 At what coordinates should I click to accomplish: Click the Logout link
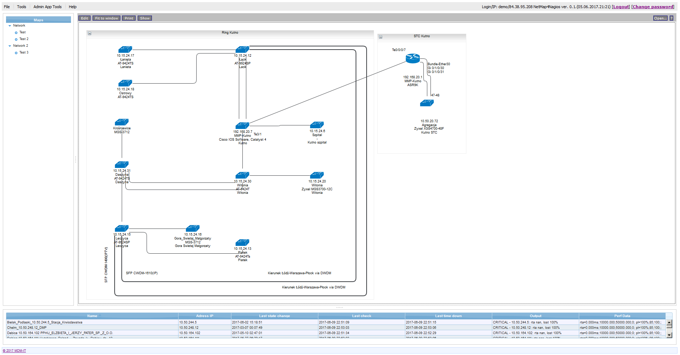click(621, 7)
